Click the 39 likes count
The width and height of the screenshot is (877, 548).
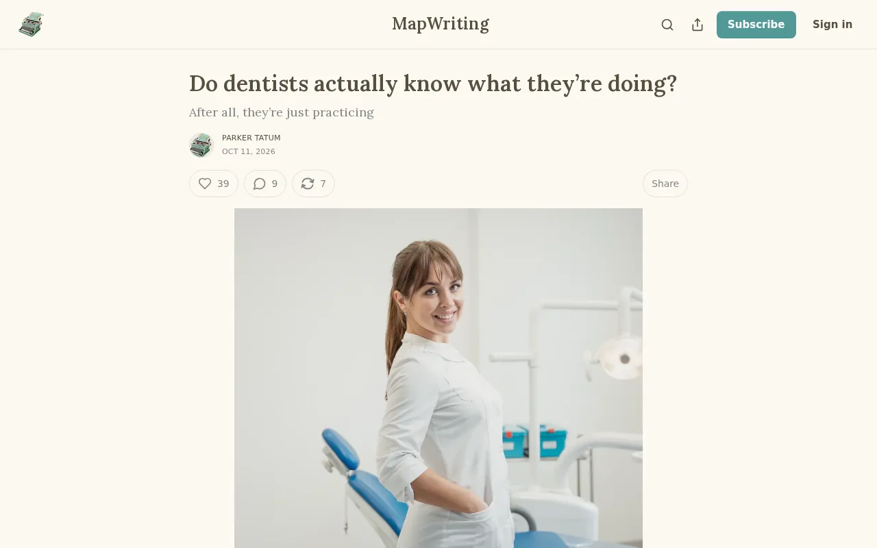(223, 184)
